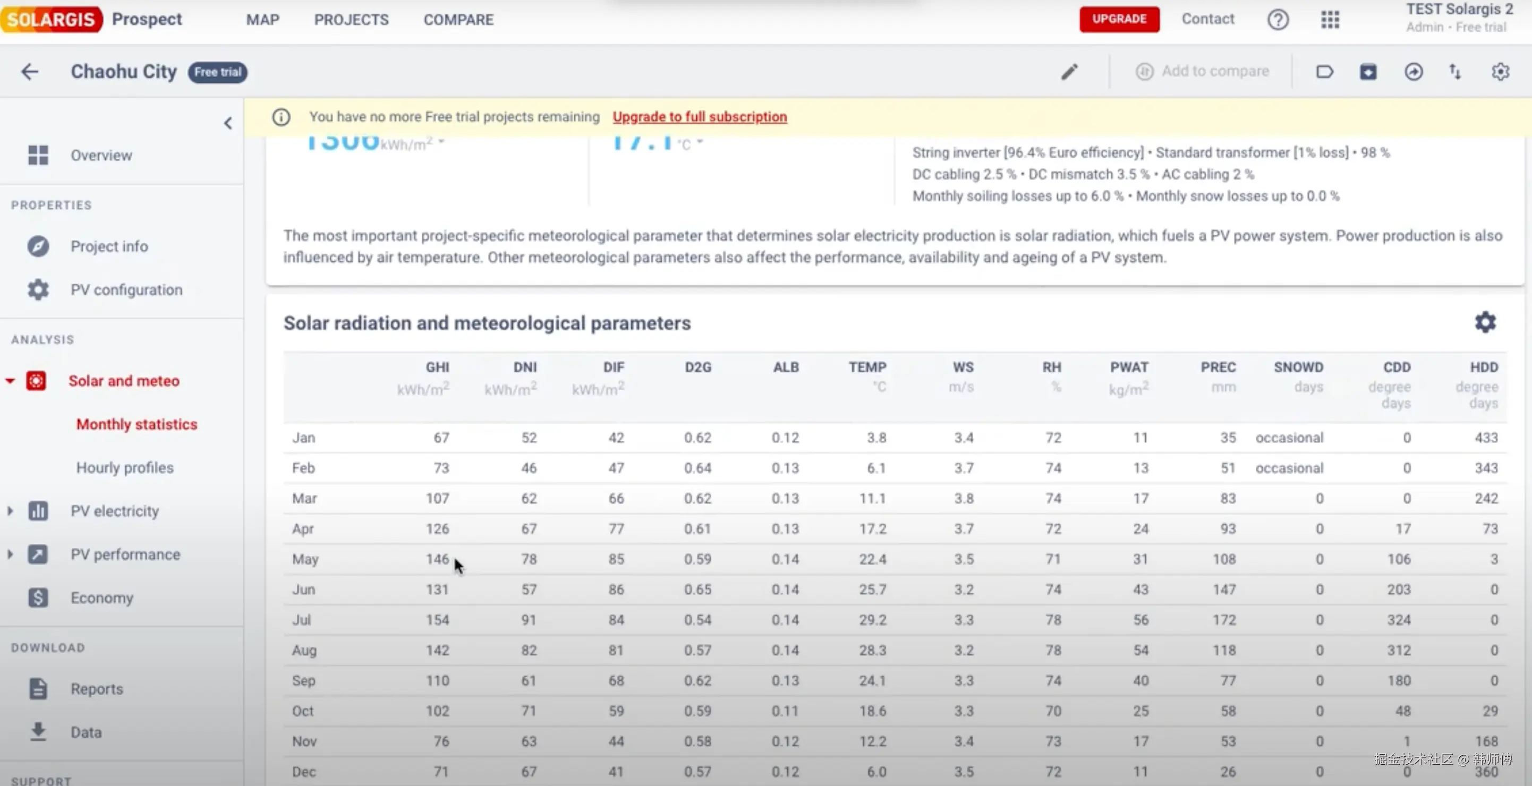
Task: Expand the PV performance section arrow
Action: point(10,554)
